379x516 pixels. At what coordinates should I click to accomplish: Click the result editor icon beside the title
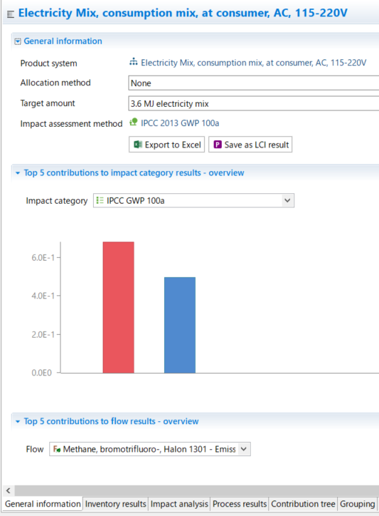tap(11, 14)
